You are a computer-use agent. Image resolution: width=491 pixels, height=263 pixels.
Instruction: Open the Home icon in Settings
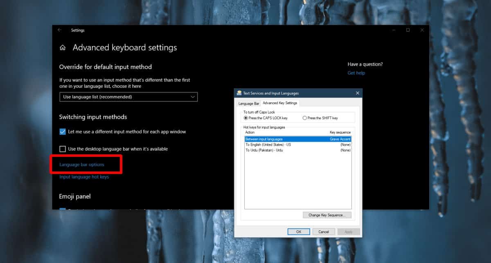click(62, 47)
